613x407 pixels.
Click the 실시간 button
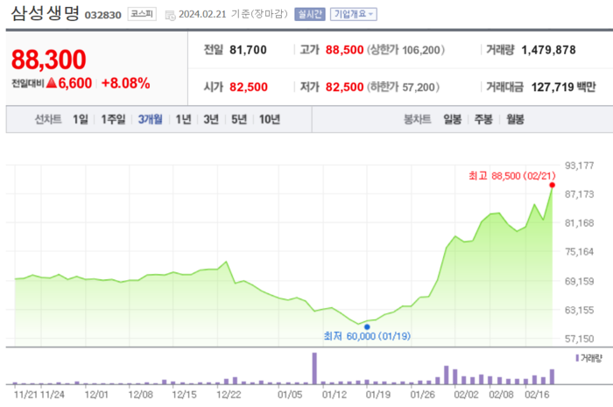307,14
